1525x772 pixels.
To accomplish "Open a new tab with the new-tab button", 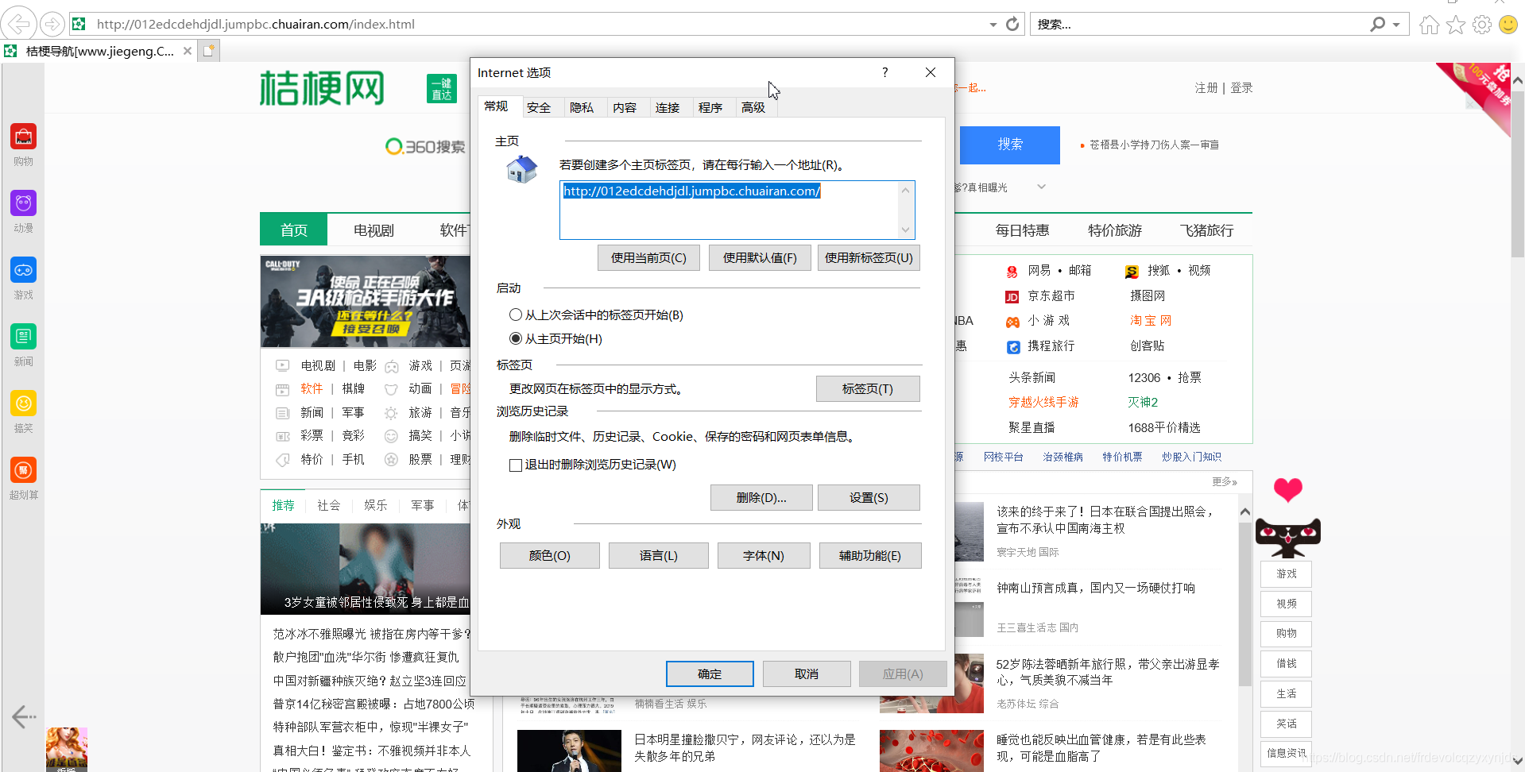I will click(x=209, y=51).
